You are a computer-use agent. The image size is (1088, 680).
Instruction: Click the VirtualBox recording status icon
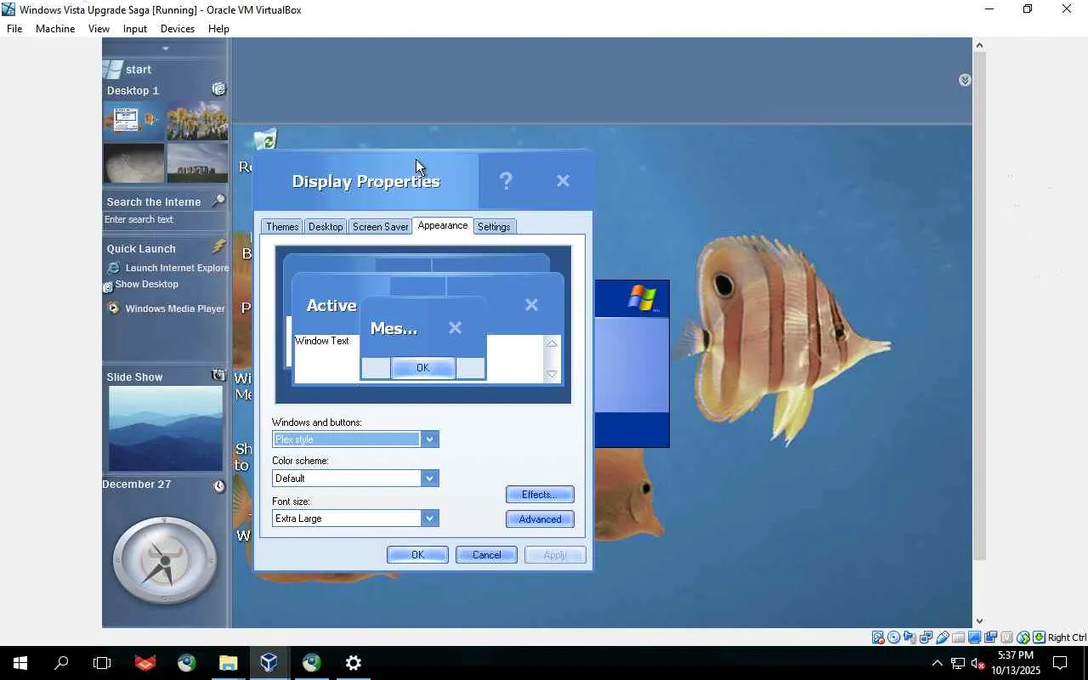click(991, 637)
